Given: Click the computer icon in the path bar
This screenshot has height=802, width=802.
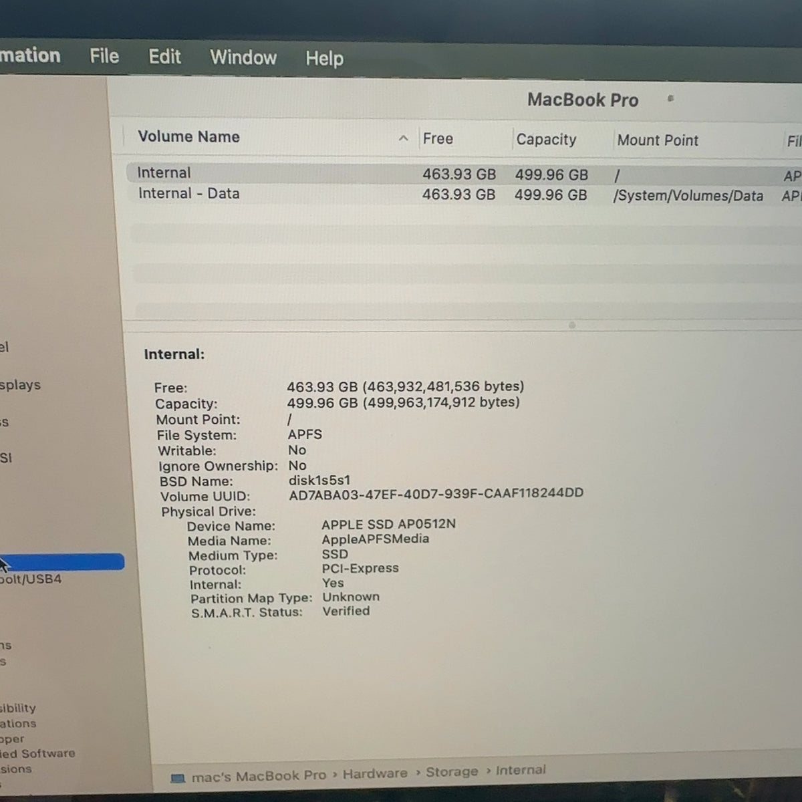Looking at the screenshot, I should 178,779.
